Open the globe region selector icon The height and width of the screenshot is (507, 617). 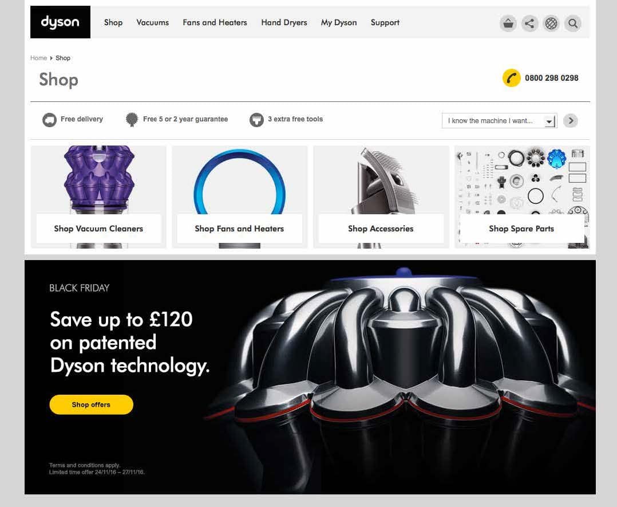[x=551, y=23]
